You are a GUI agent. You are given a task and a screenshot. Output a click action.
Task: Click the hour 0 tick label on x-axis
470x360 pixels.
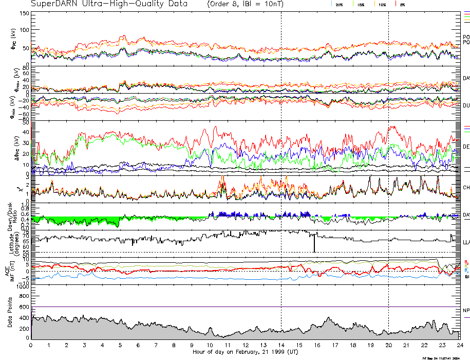pyautogui.click(x=31, y=345)
